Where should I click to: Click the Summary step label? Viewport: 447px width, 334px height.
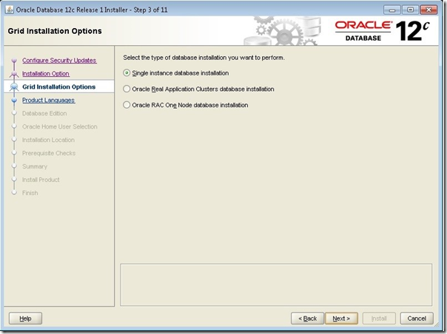(35, 166)
